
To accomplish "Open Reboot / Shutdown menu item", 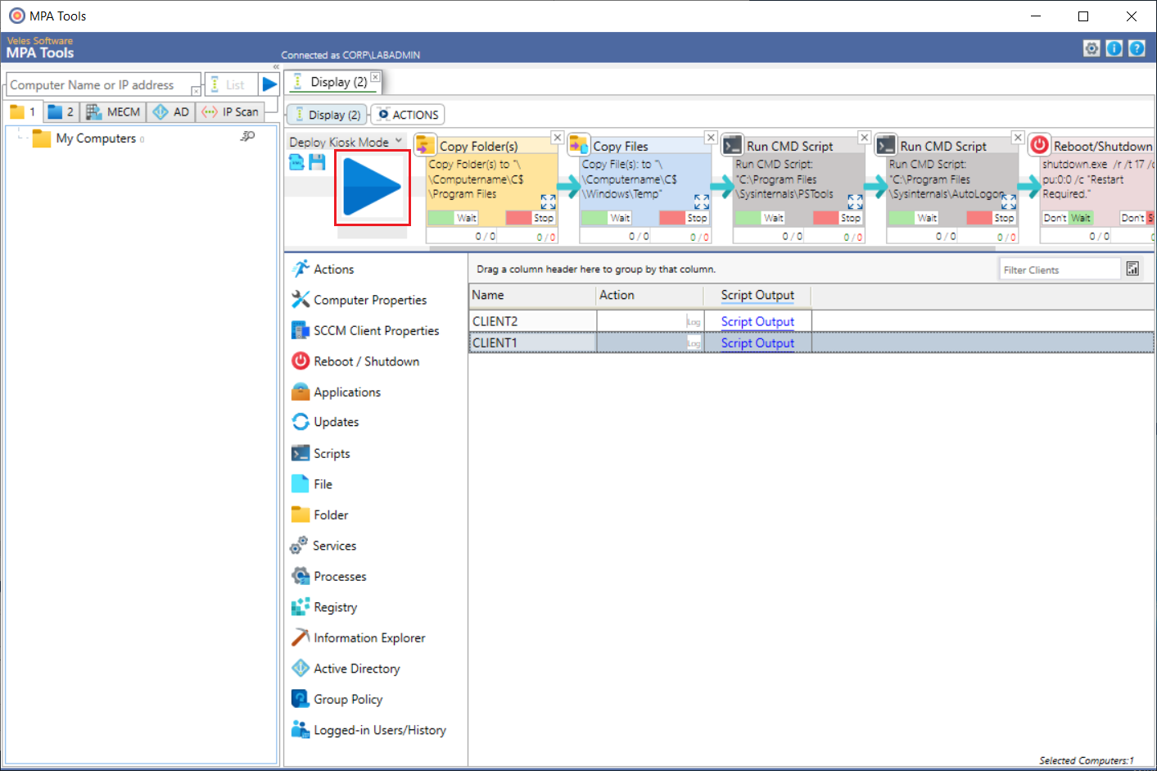I will 355,361.
